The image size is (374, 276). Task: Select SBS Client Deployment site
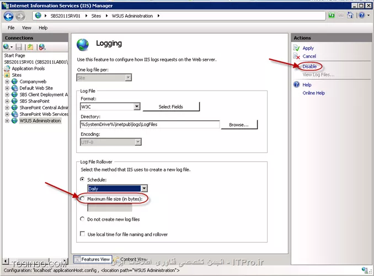pyautogui.click(x=44, y=95)
